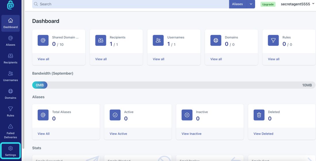
Task: Focus the Search input field
Action: [x=131, y=4]
